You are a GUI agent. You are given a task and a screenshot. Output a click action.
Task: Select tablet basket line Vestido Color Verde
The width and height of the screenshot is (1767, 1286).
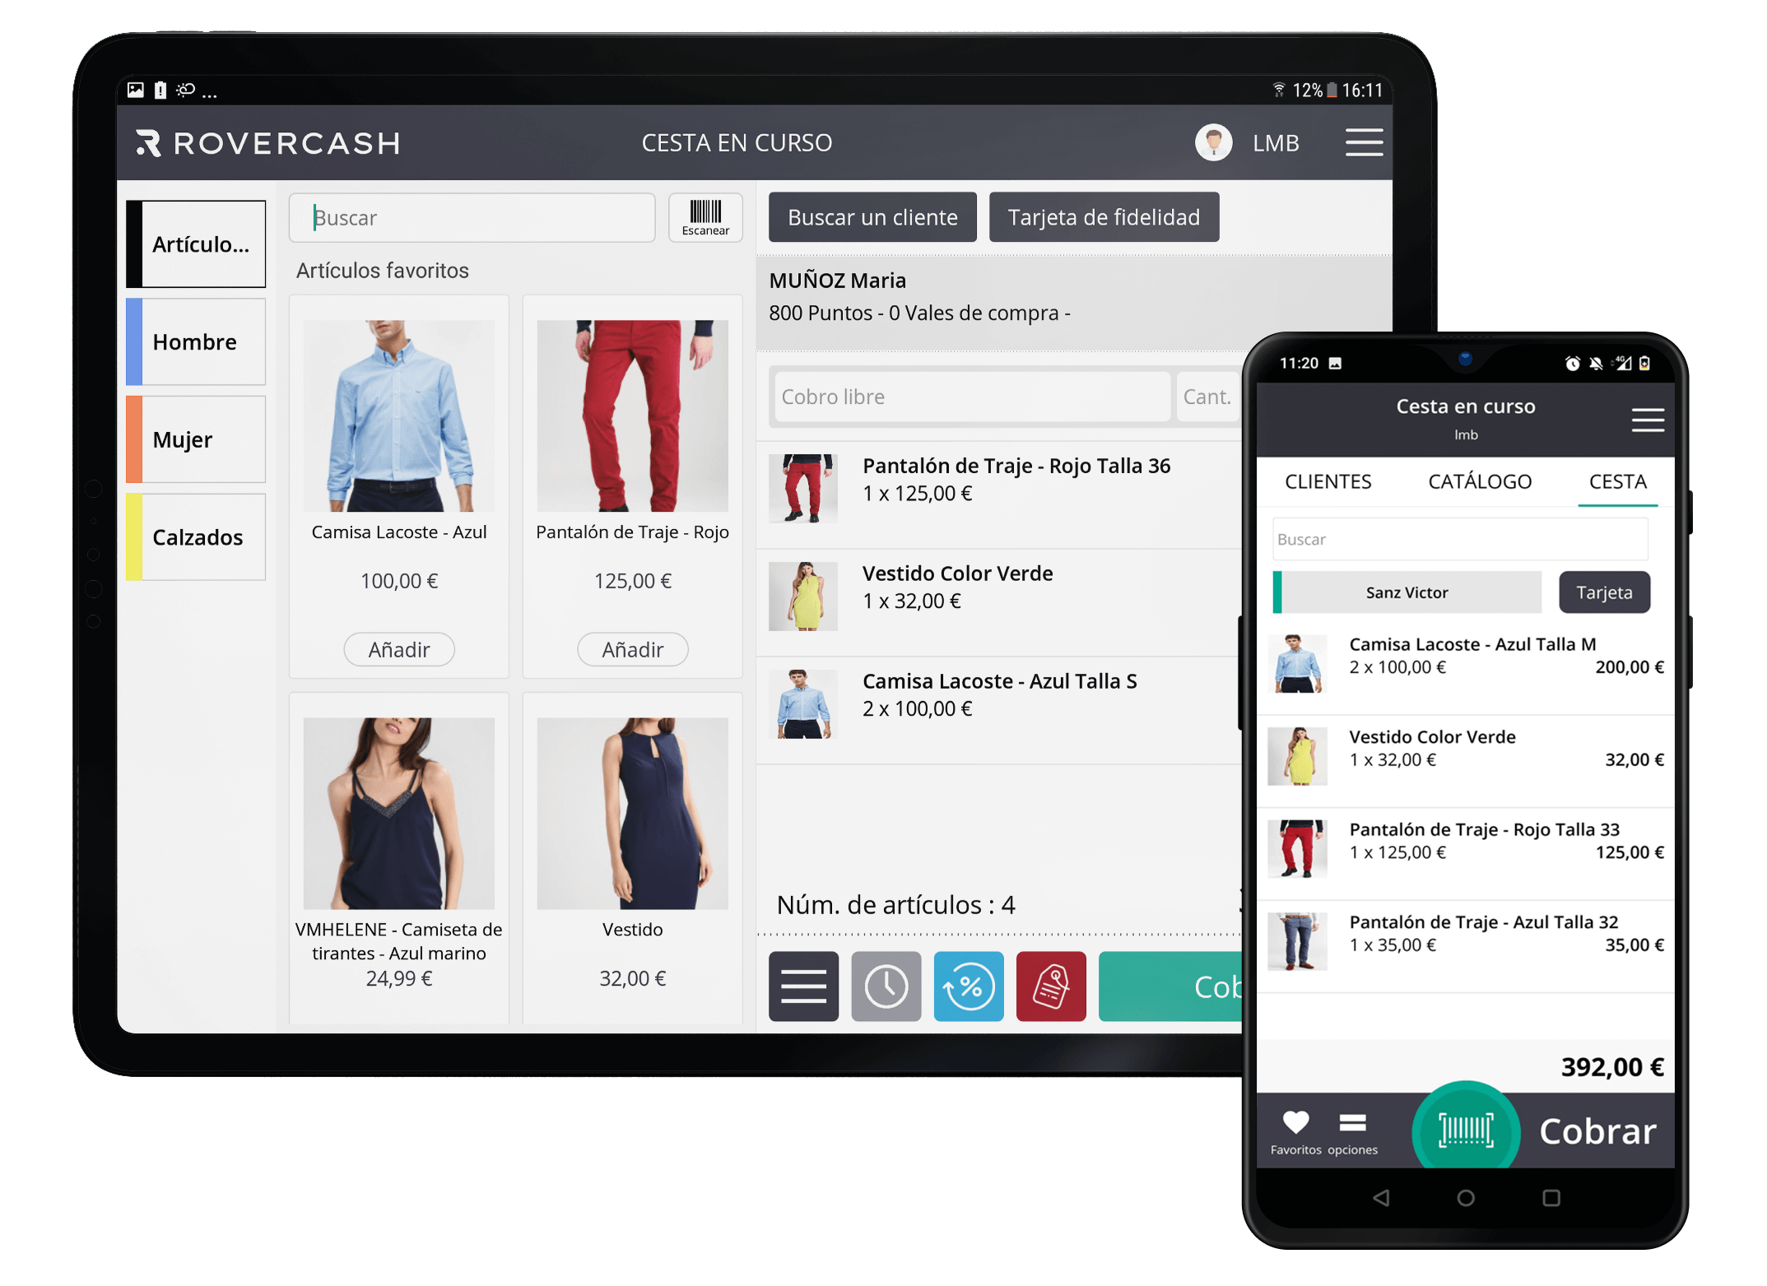click(998, 603)
